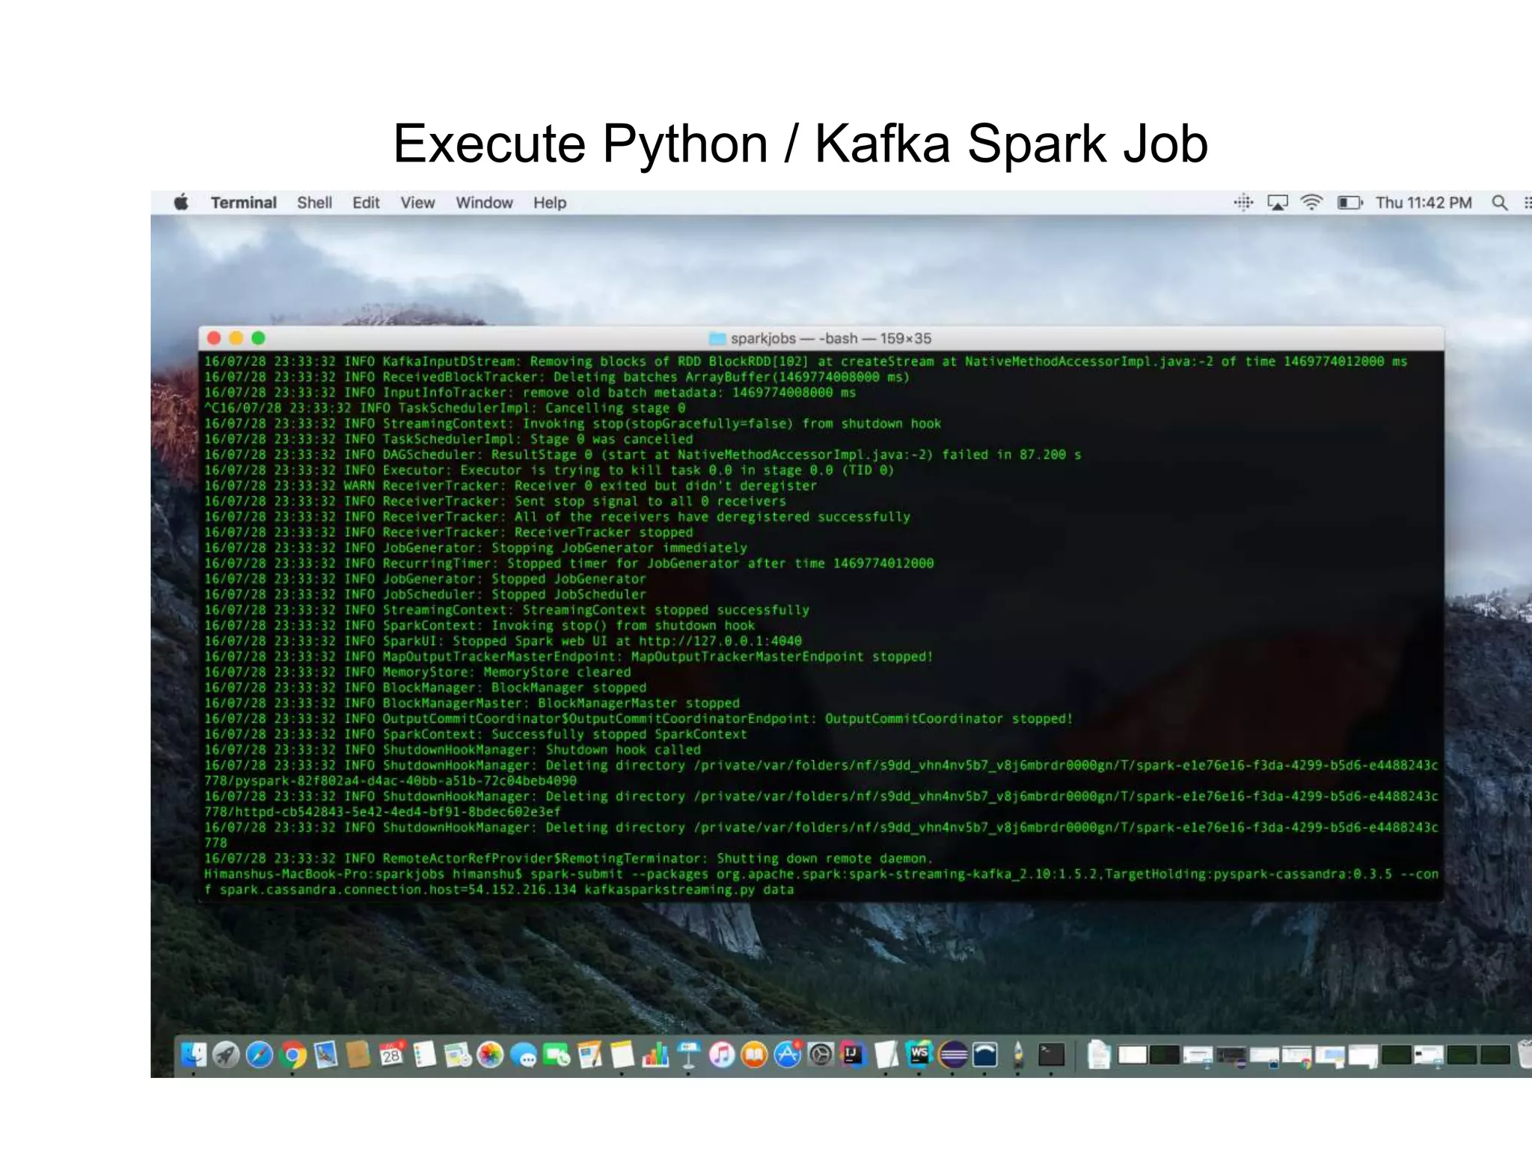The image size is (1532, 1149).
Task: Click spark-submit command line at prompt
Action: click(x=821, y=882)
